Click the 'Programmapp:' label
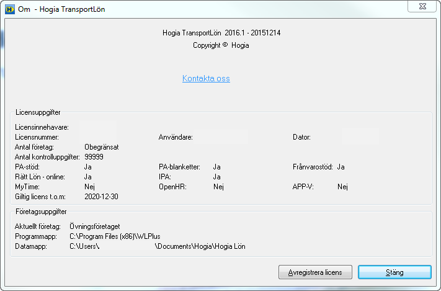 point(36,236)
